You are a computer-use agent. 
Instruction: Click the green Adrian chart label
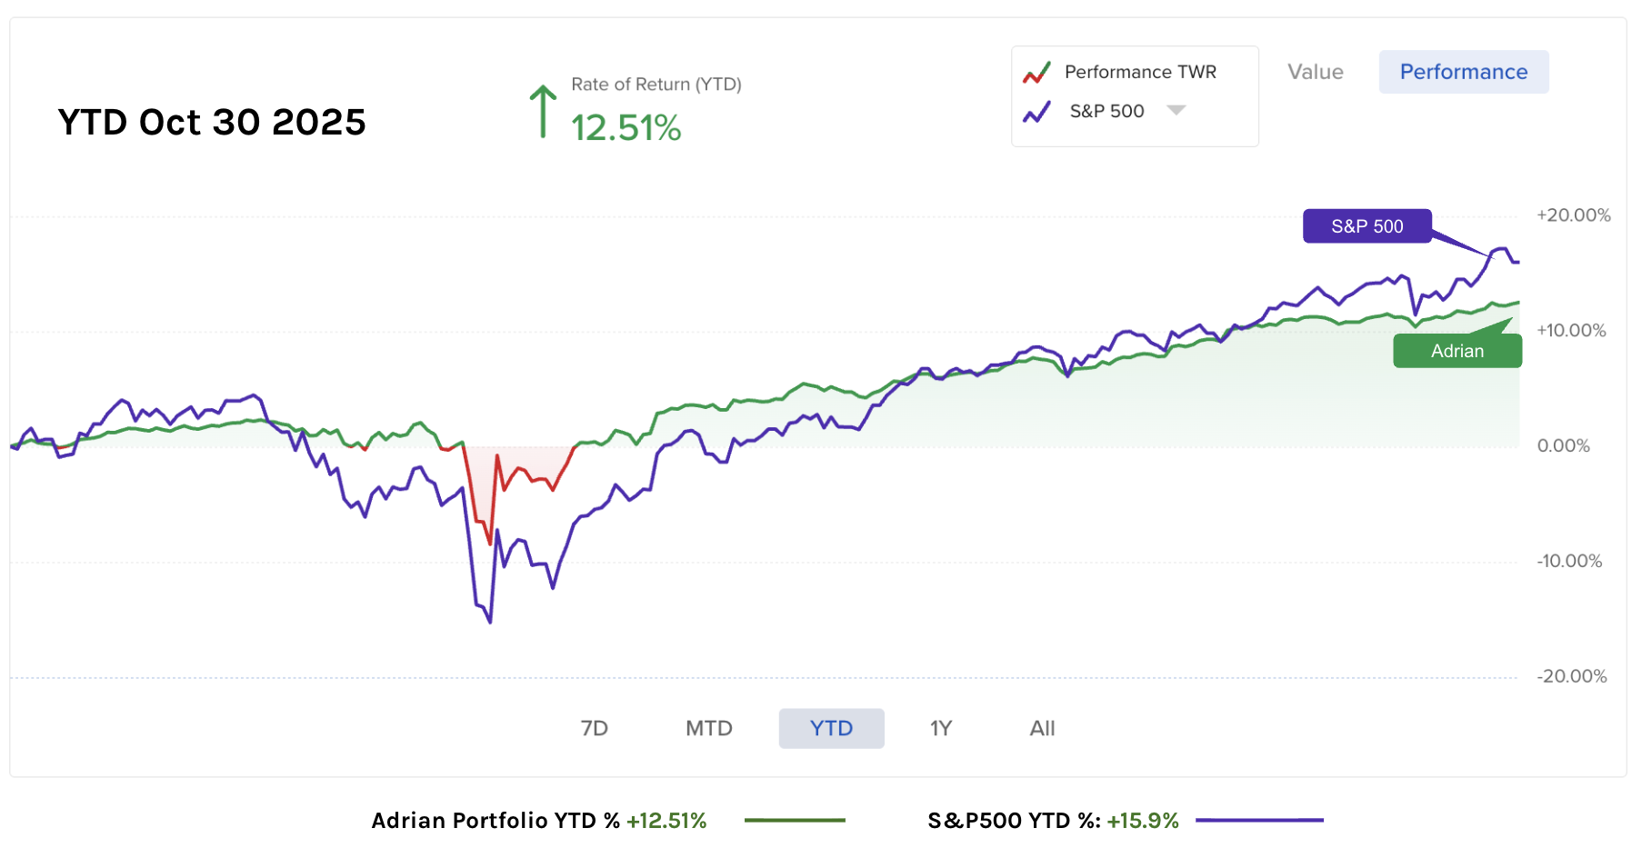point(1457,351)
